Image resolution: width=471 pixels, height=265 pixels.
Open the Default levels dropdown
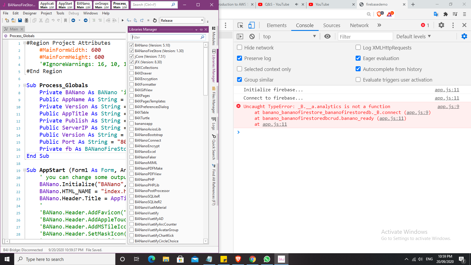413,37
